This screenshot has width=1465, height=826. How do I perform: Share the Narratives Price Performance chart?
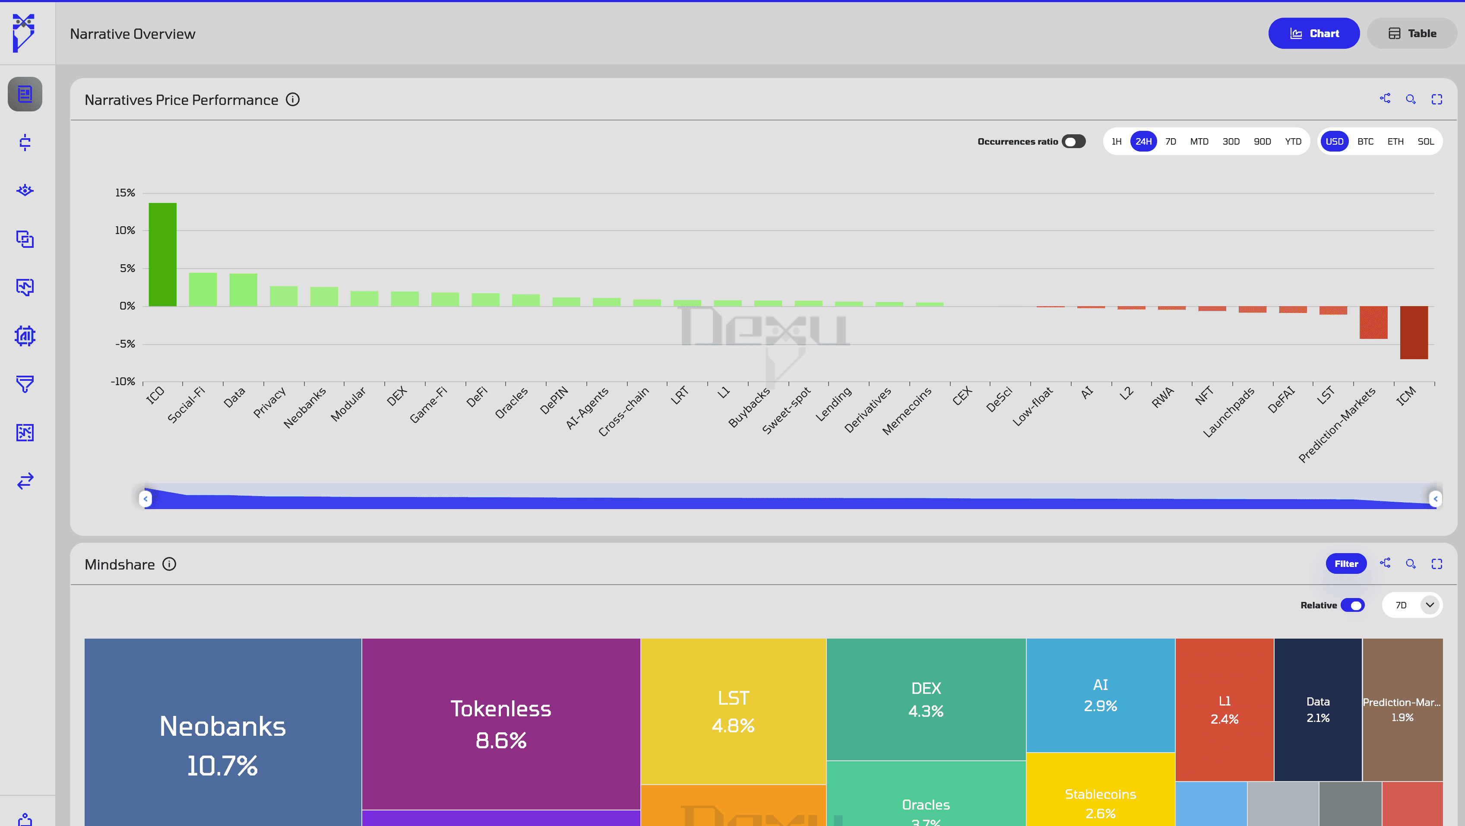(1386, 99)
